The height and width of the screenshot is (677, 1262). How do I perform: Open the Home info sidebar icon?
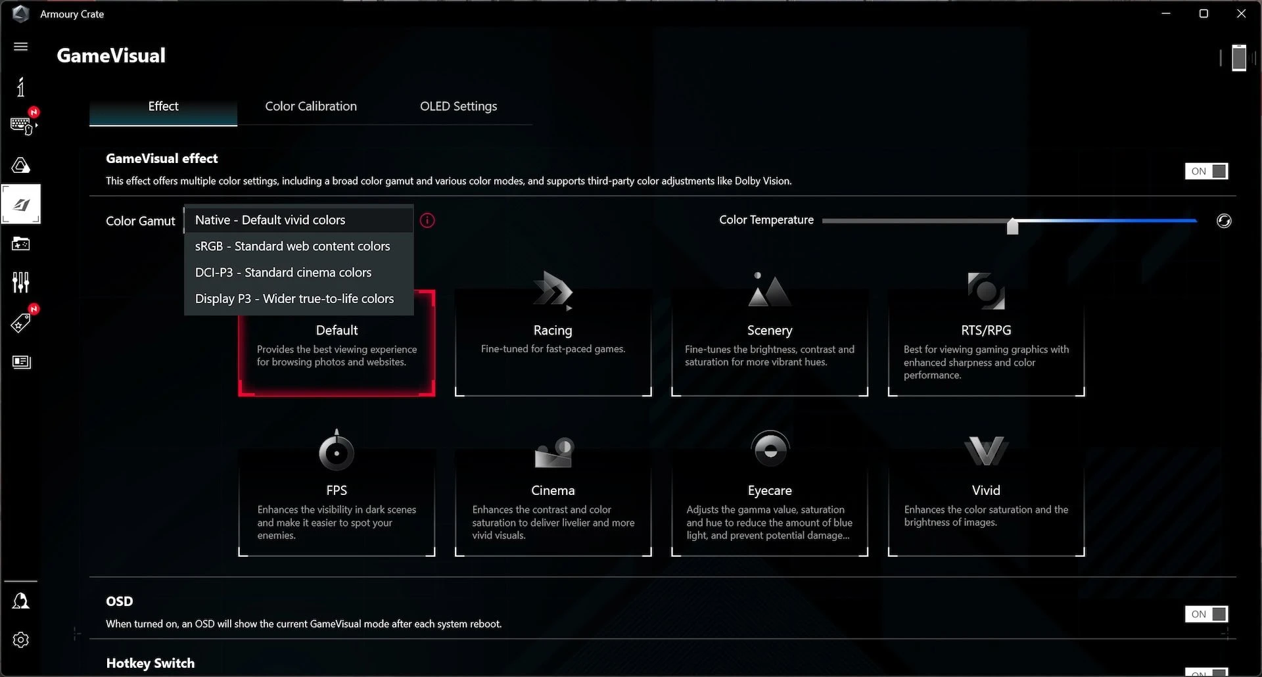point(20,87)
